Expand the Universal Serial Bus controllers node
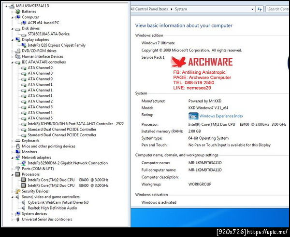 (x=13, y=220)
